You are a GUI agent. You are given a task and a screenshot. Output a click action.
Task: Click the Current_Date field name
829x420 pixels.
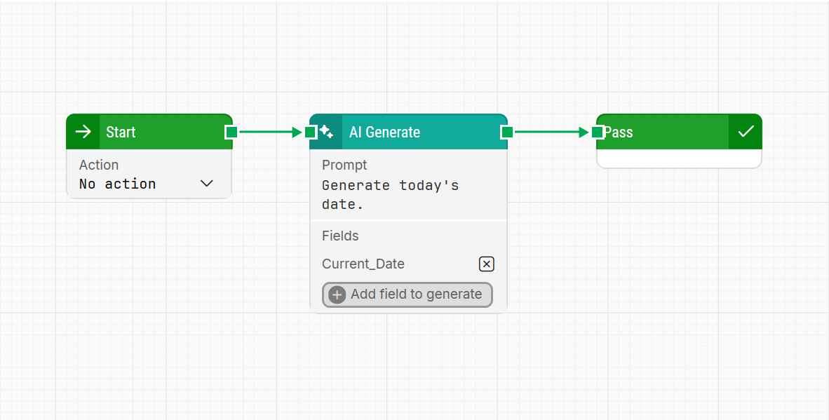click(x=363, y=264)
